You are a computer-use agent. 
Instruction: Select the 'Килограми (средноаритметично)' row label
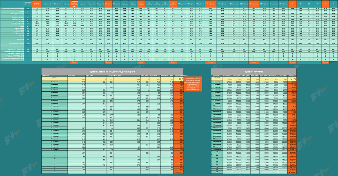click(x=12, y=9)
